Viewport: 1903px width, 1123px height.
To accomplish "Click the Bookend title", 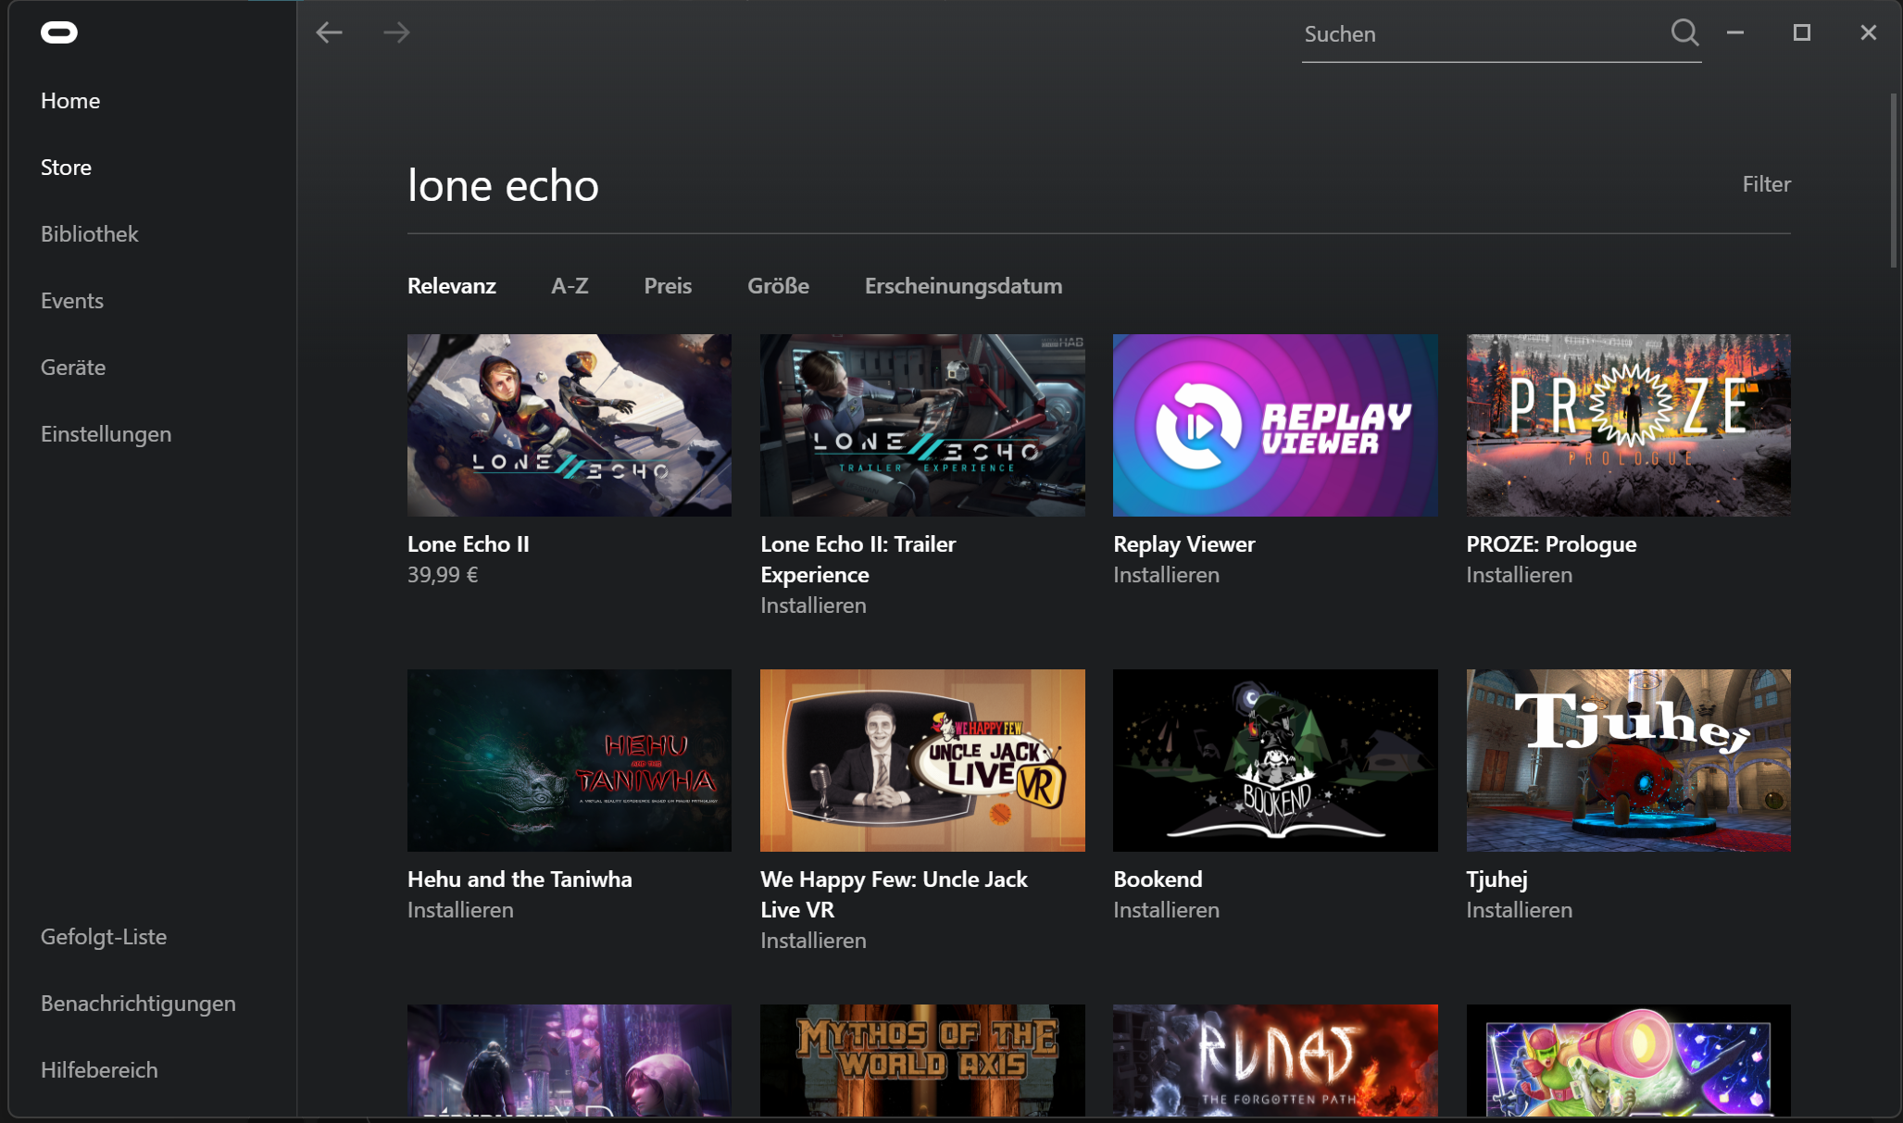I will tap(1158, 880).
